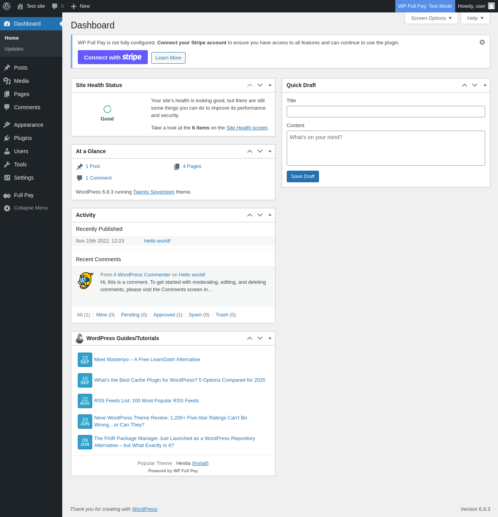Open the 1 Post link
The image size is (498, 517).
pos(93,166)
